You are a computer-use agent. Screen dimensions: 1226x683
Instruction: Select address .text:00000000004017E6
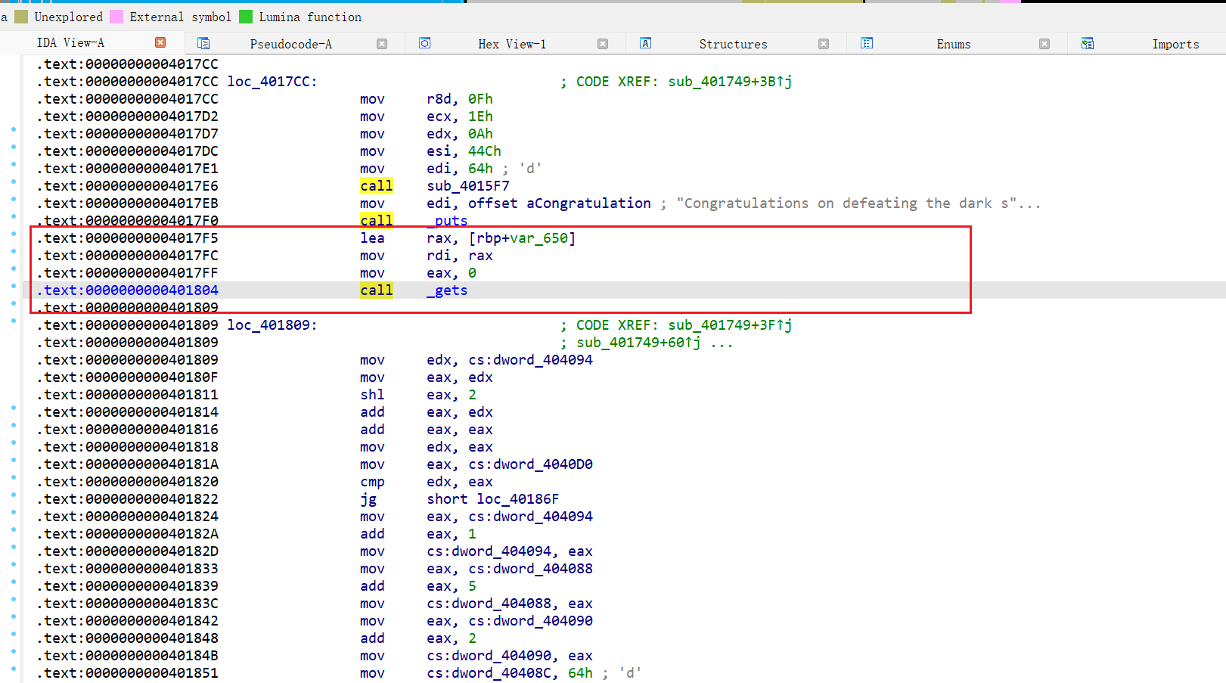click(129, 186)
